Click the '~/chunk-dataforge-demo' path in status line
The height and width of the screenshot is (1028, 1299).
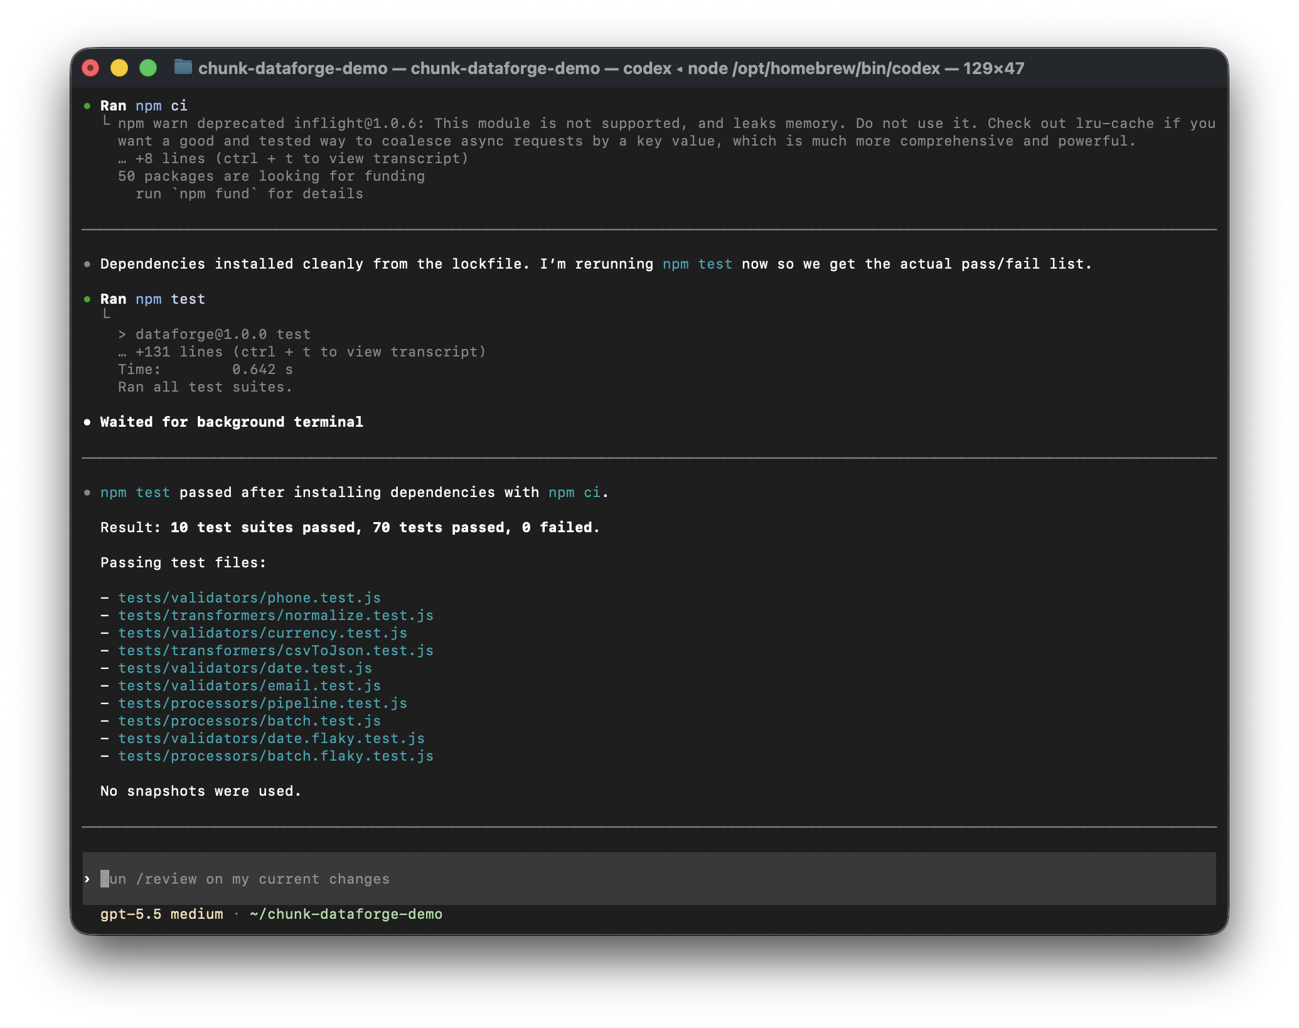[346, 914]
